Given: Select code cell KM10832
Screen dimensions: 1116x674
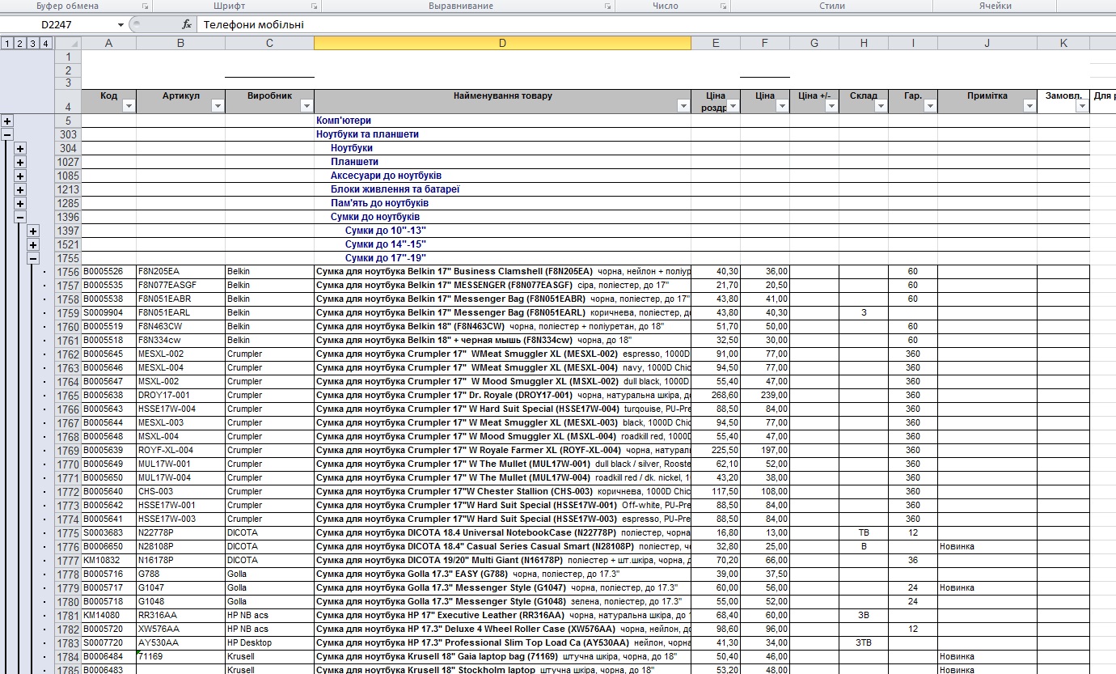Looking at the screenshot, I should point(109,561).
